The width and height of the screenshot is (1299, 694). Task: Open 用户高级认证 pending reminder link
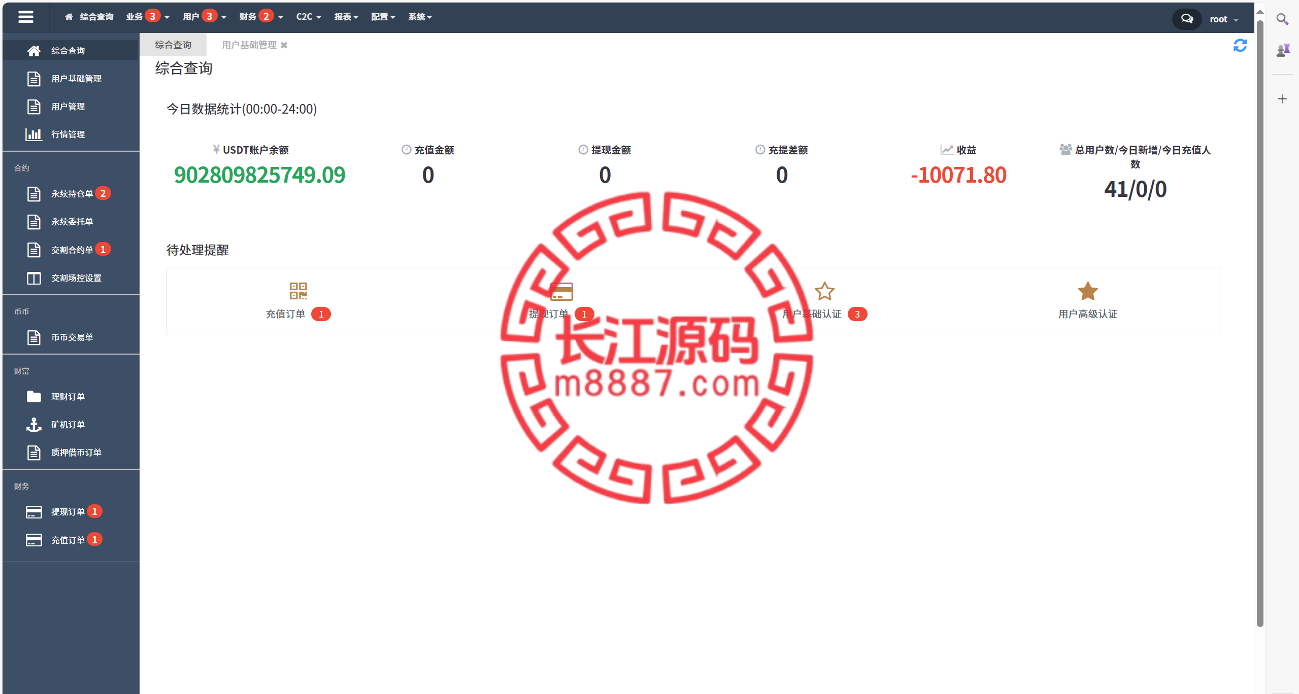(x=1088, y=314)
